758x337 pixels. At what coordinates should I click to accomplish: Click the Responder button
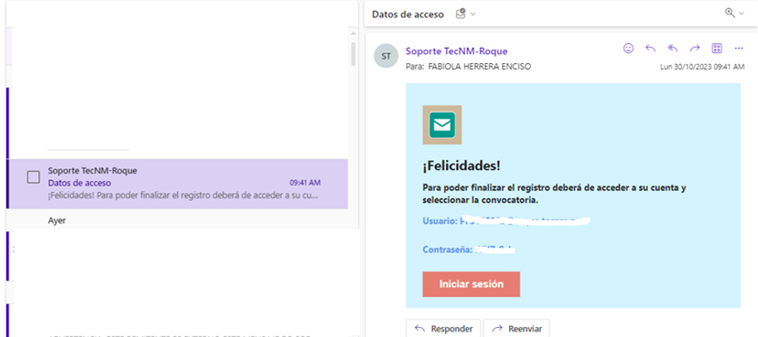pos(443,329)
